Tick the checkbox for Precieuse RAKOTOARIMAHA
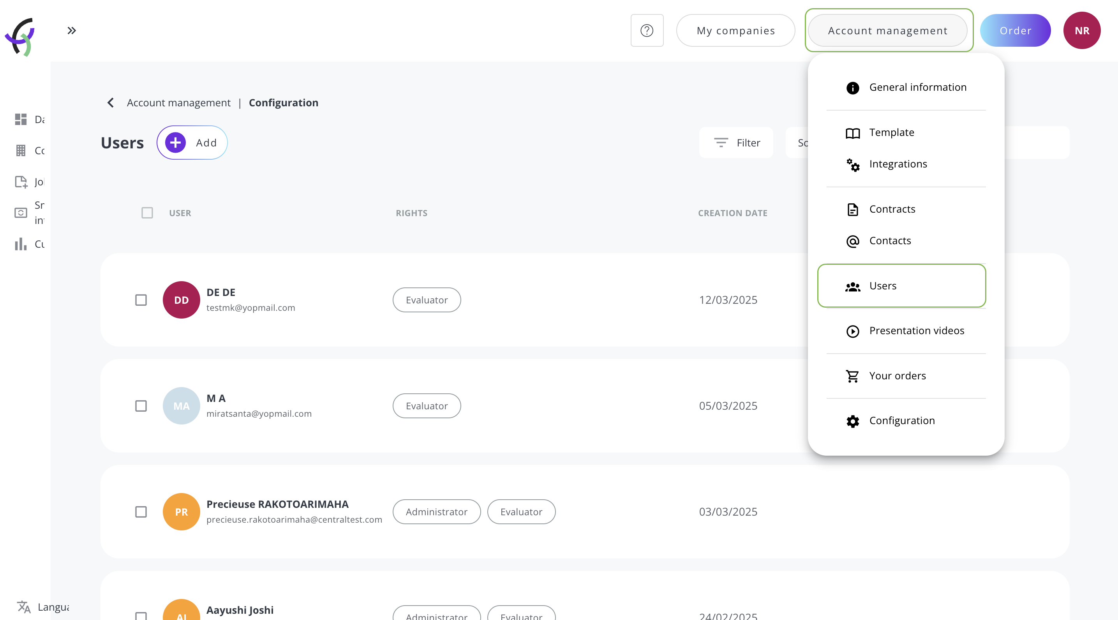1118x620 pixels. click(x=141, y=511)
